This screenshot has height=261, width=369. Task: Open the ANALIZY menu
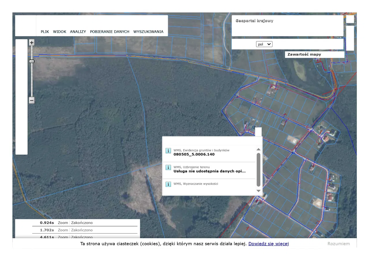point(78,32)
